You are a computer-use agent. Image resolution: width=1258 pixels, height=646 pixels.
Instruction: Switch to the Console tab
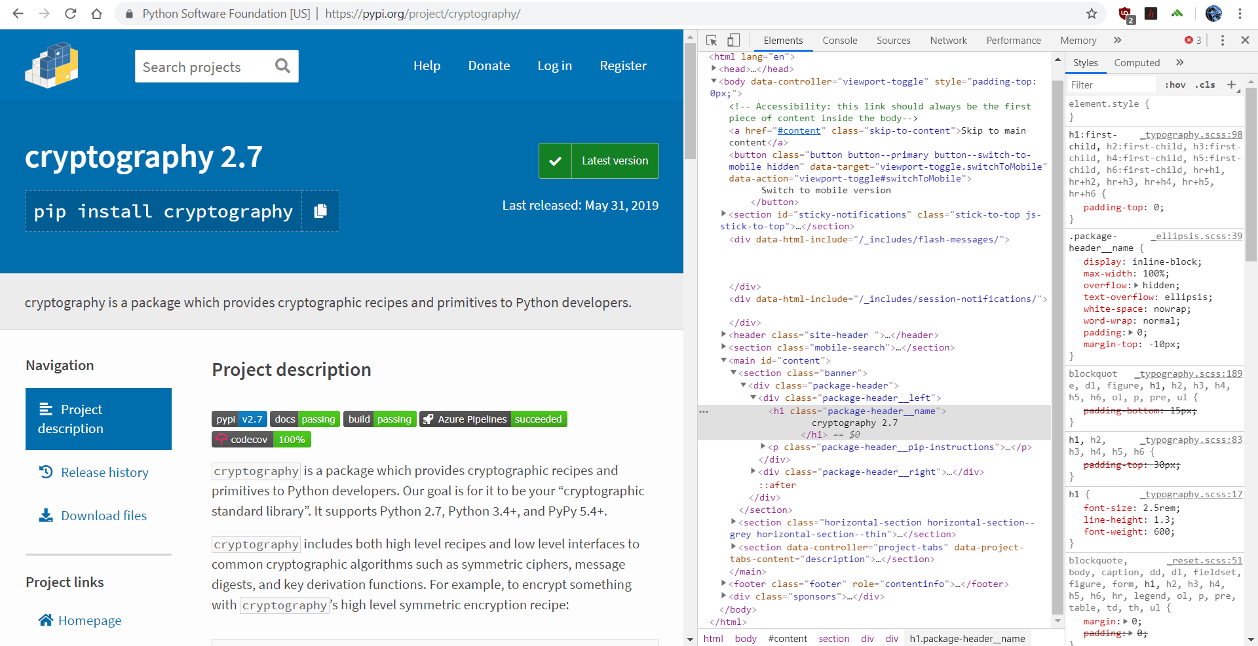click(839, 41)
